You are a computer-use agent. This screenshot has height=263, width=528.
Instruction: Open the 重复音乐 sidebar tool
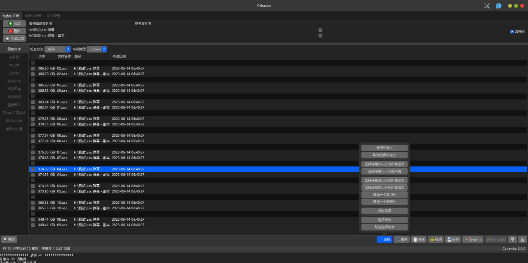point(14,105)
